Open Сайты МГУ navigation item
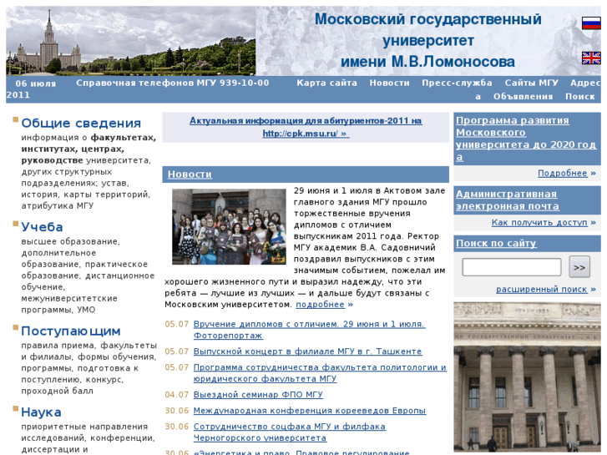This screenshot has height=455, width=607. click(x=531, y=83)
